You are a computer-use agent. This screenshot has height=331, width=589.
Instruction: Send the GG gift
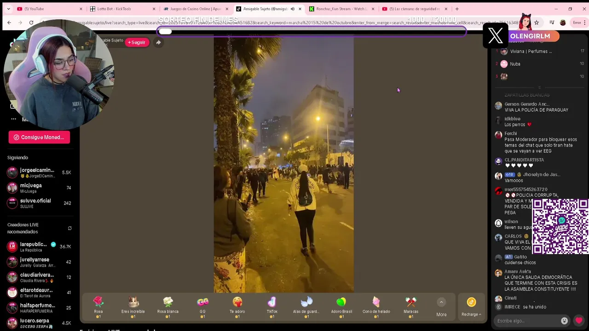(202, 307)
